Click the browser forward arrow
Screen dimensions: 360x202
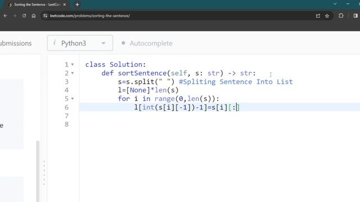point(15,16)
